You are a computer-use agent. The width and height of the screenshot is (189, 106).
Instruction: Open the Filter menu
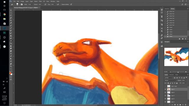[x=40, y=1]
